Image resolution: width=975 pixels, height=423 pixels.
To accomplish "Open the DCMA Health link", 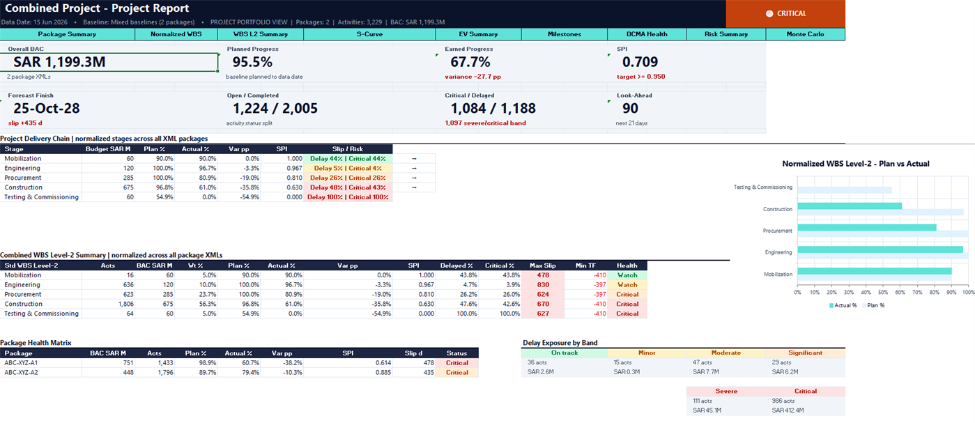I will [647, 34].
